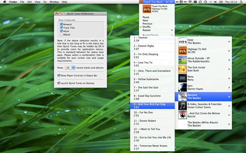Click the next track control in the status bar
This screenshot has height=153, width=246.
tap(185, 2)
